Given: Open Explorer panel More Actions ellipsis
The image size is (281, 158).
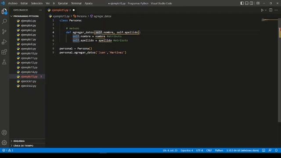Looking at the screenshot, I should (40, 10).
